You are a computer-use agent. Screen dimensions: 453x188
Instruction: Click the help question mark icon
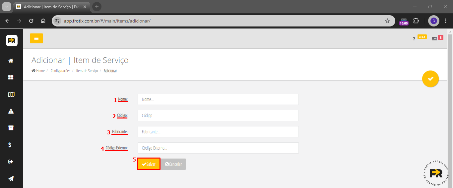414,39
